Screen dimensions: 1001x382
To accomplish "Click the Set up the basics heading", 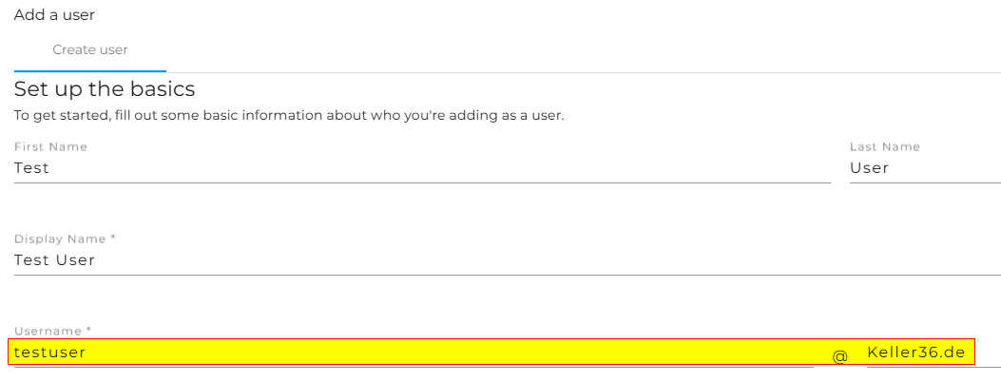I will click(105, 90).
